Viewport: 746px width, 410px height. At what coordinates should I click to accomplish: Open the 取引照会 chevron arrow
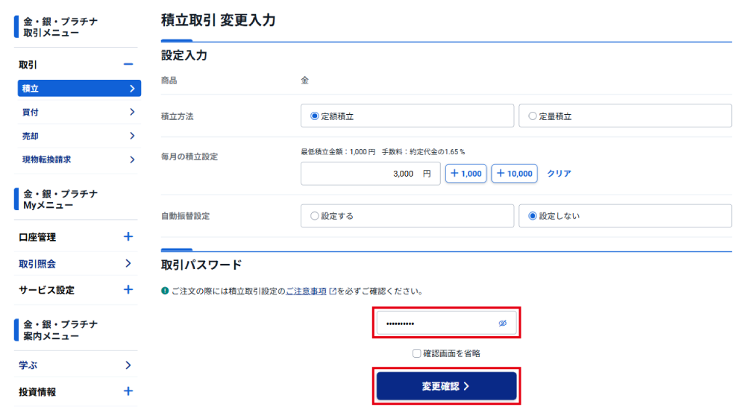click(x=128, y=263)
